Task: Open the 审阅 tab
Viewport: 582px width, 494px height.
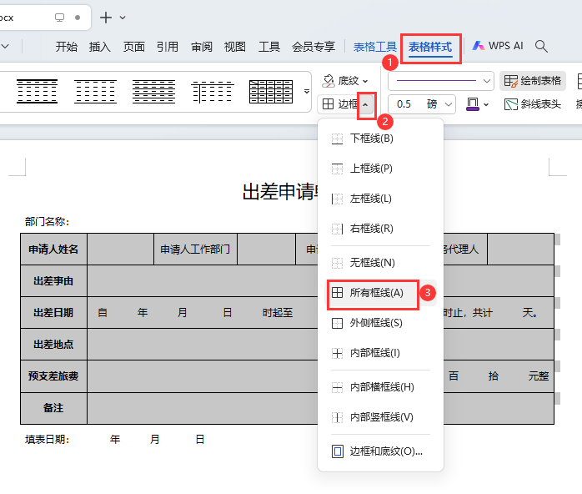Action: tap(202, 47)
